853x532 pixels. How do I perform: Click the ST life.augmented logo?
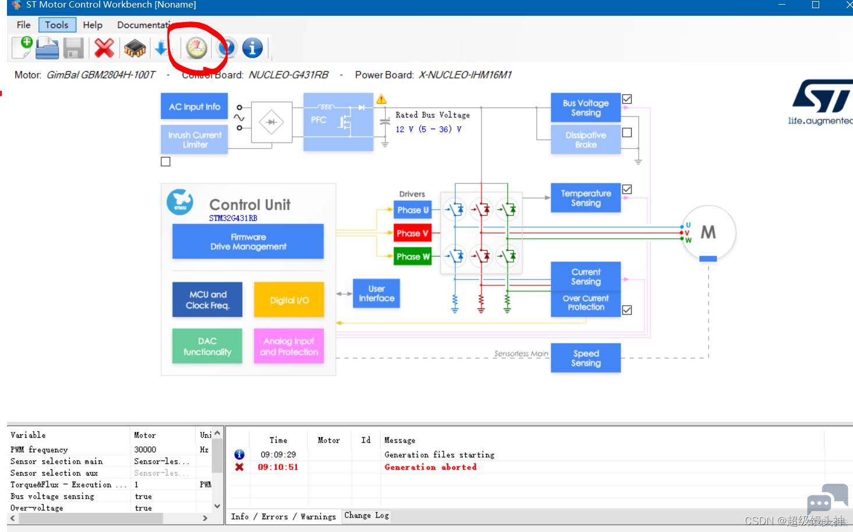(820, 102)
